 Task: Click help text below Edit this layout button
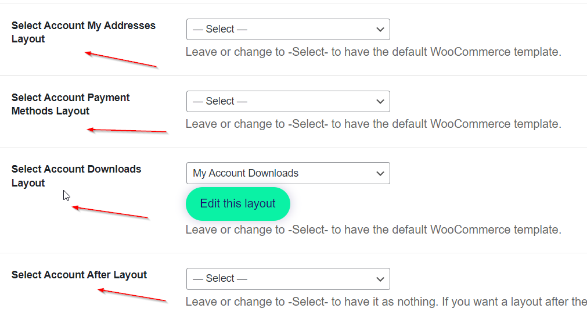pos(373,230)
